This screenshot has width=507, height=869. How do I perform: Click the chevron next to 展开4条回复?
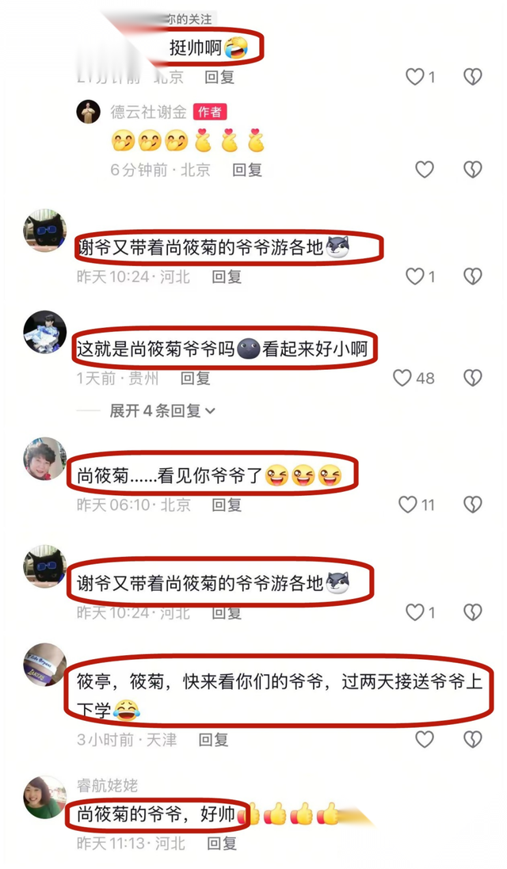coord(210,411)
